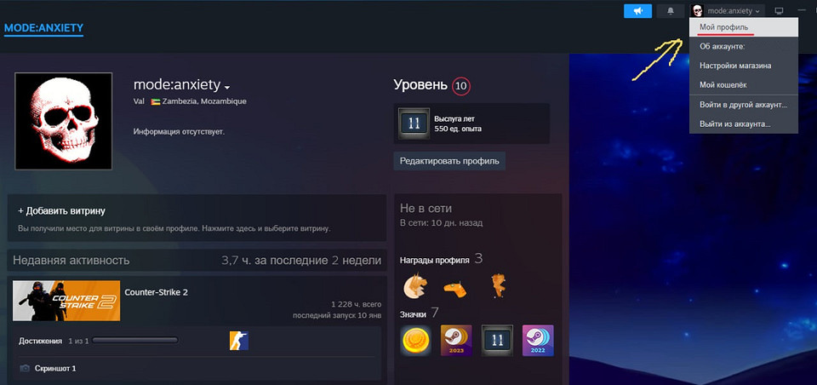Click the skull profile avatar image

(x=64, y=121)
